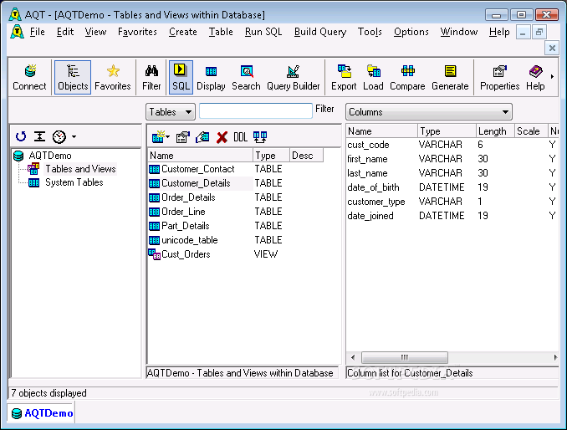Select the Order_Line table row
The image size is (567, 430).
tap(215, 212)
